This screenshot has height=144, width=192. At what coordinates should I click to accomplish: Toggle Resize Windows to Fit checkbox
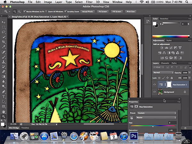pos(25,11)
